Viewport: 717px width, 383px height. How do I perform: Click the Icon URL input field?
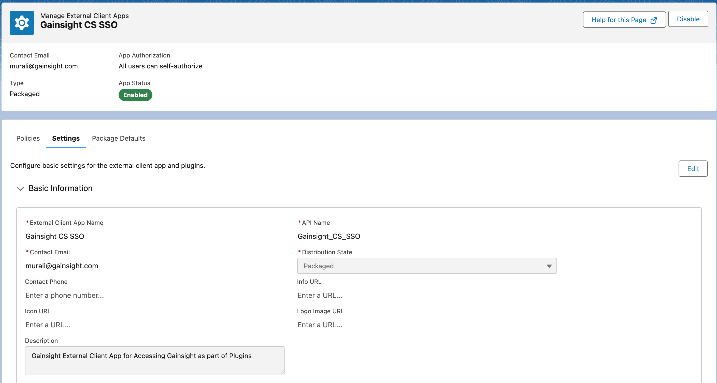[x=155, y=325]
